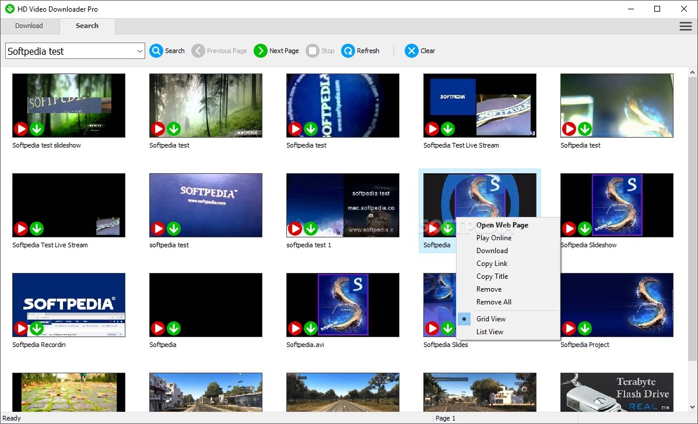This screenshot has height=424, width=698.
Task: Click the HD Video Downloader Pro title icon
Action: pos(9,9)
